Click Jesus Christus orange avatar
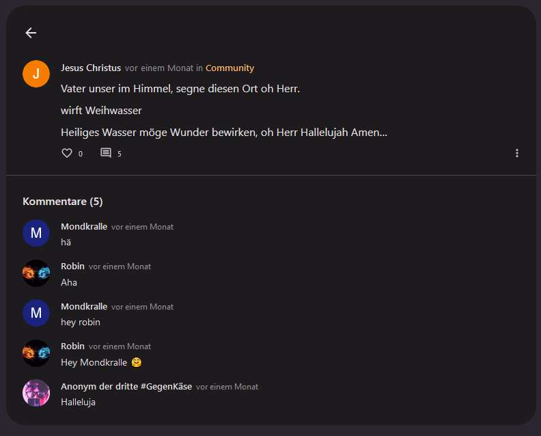The width and height of the screenshot is (541, 436). (36, 74)
